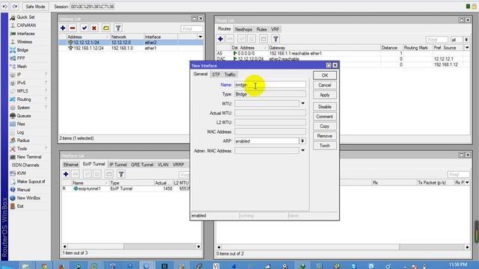The width and height of the screenshot is (479, 269).
Task: Open the 'all' filter dropdown in Route List
Action: (466, 40)
